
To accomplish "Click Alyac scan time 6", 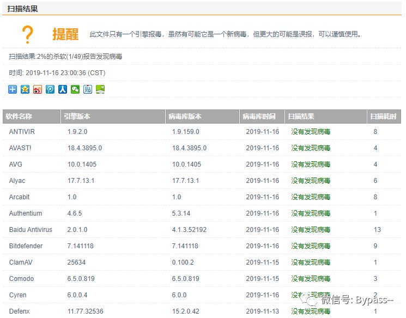I will tap(375, 181).
